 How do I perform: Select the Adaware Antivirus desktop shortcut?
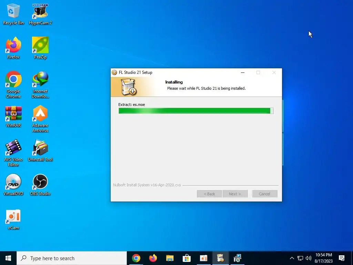[40, 119]
